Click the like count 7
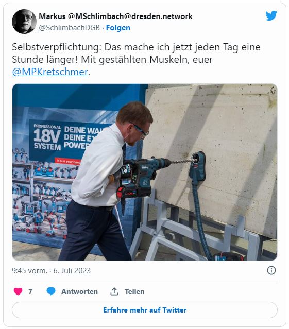Image resolution: width=289 pixels, height=329 pixels. 30,291
